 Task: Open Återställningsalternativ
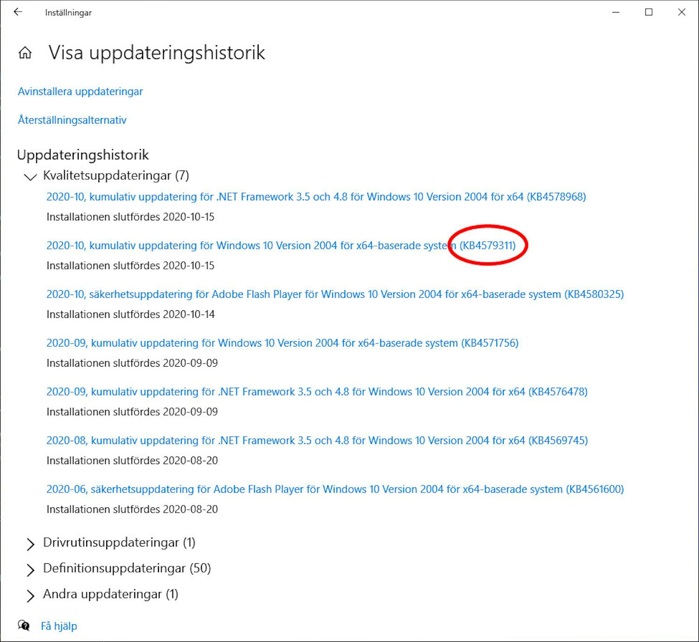tap(72, 120)
